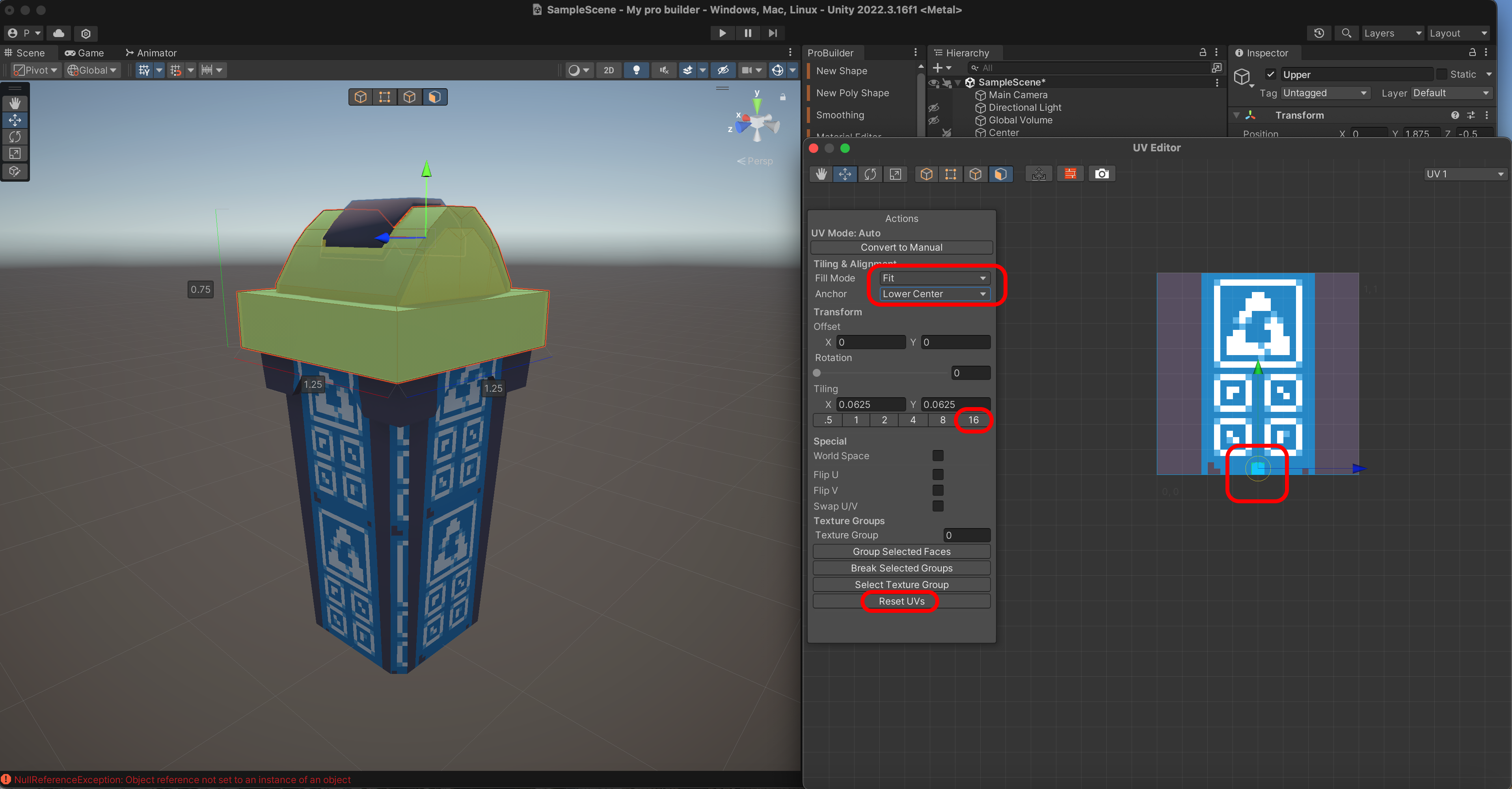Image resolution: width=1512 pixels, height=789 pixels.
Task: Toggle scene lighting bulb icon
Action: click(x=636, y=70)
